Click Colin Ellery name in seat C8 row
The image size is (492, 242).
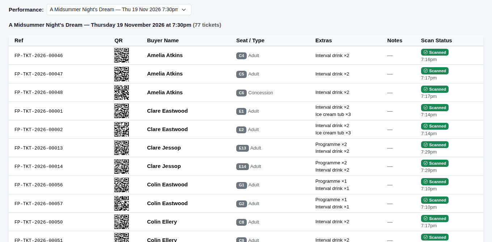(x=162, y=222)
